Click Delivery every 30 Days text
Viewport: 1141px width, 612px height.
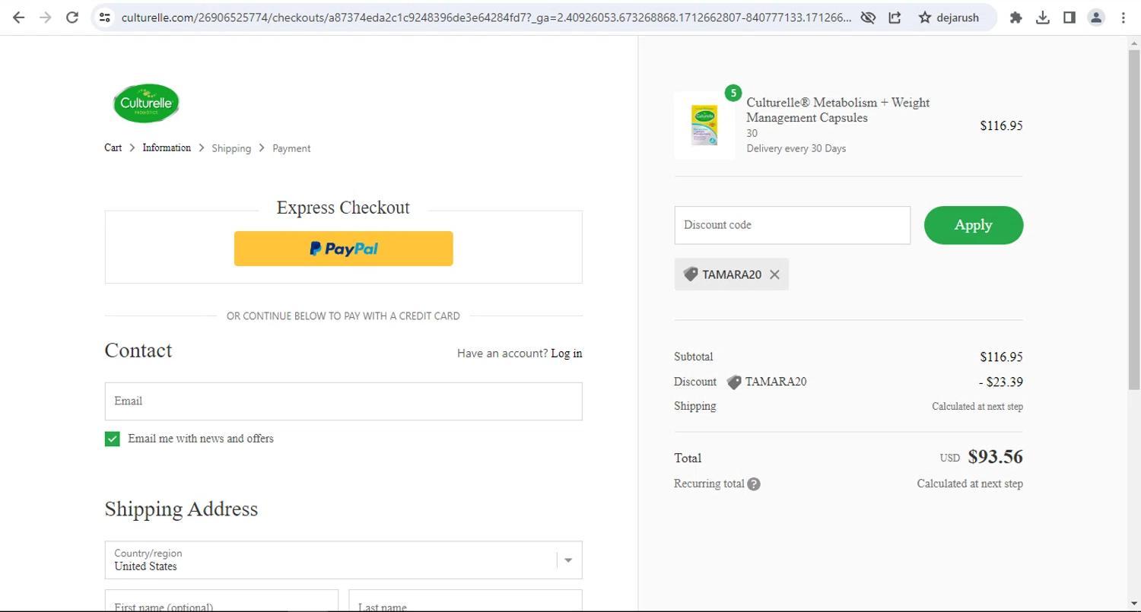coord(796,148)
